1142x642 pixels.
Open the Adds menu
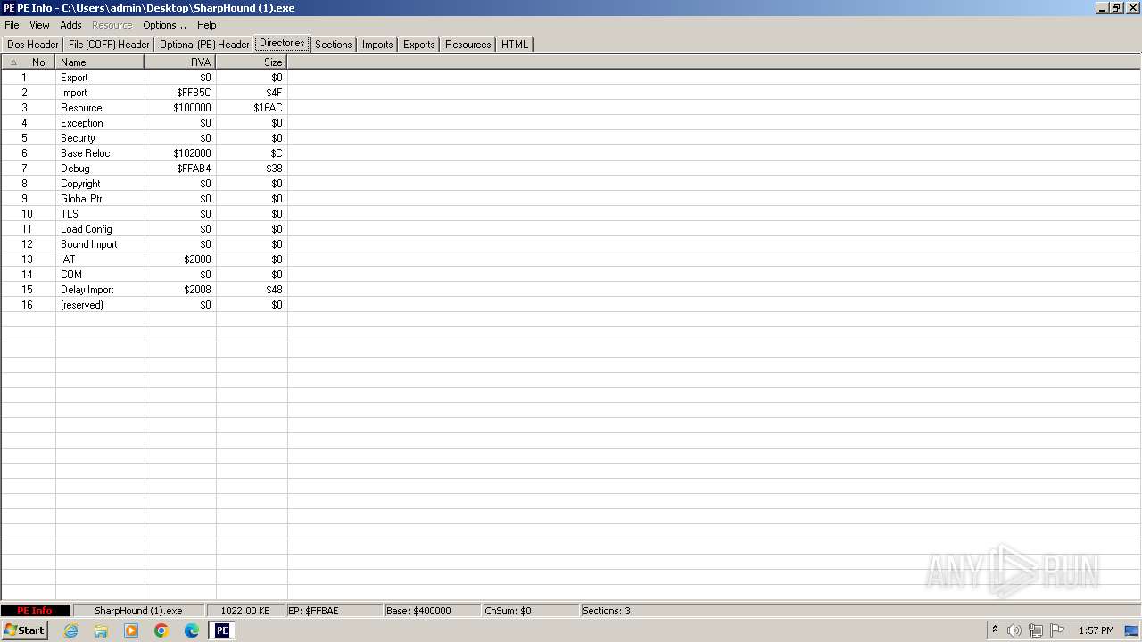(x=70, y=25)
